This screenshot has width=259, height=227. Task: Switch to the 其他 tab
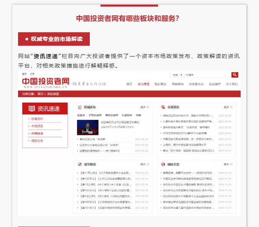pyautogui.click(x=139, y=115)
